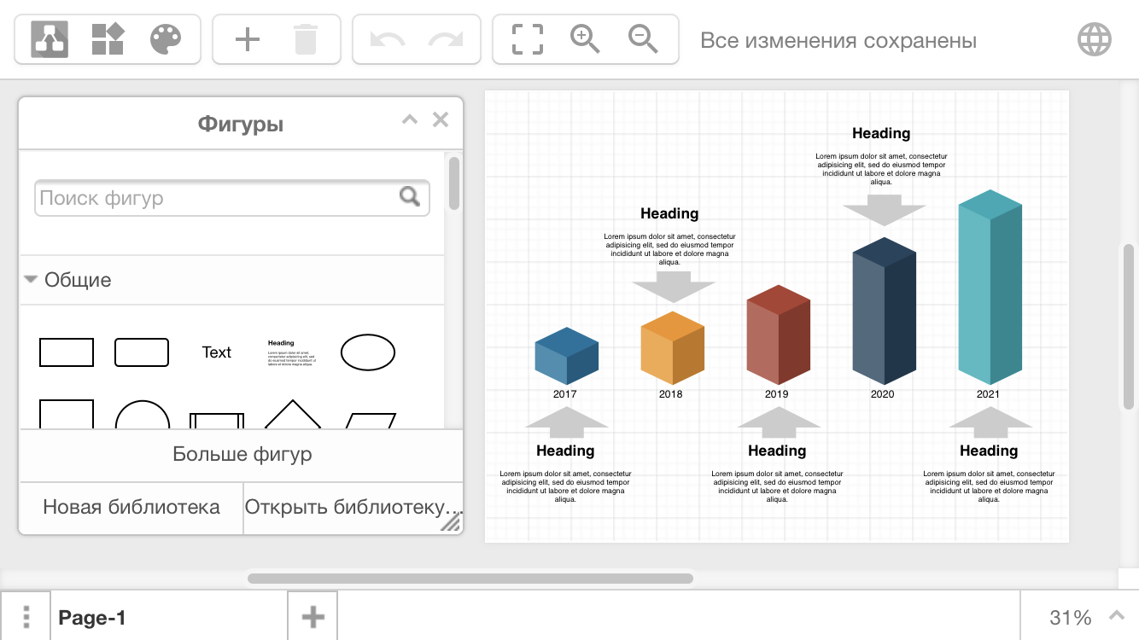
Task: Click the Поиск фигур search field
Action: click(218, 199)
